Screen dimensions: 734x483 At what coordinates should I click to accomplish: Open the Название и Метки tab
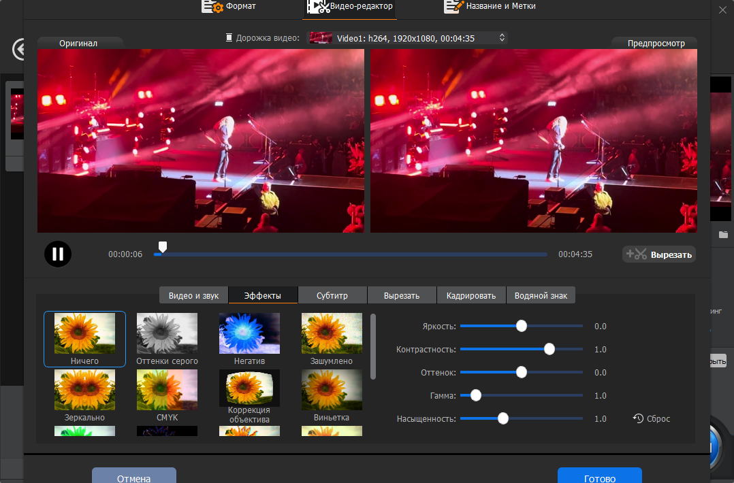coord(490,6)
